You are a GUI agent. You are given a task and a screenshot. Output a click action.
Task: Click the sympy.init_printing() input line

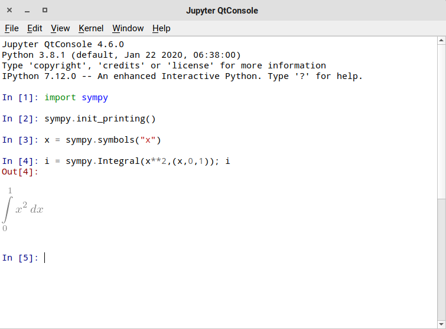point(100,119)
